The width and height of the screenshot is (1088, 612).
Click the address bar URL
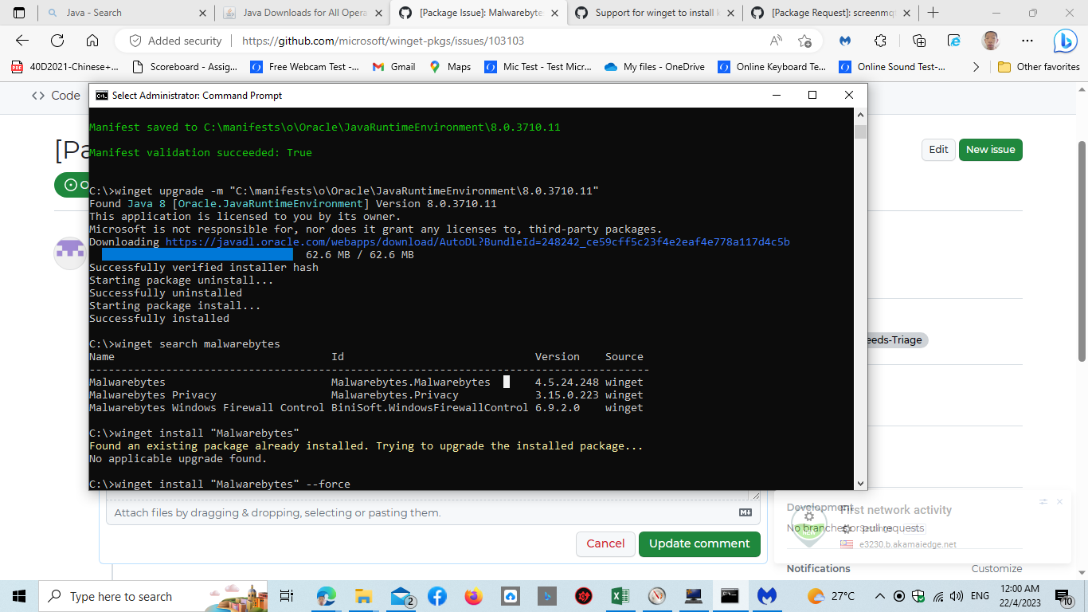tap(383, 41)
